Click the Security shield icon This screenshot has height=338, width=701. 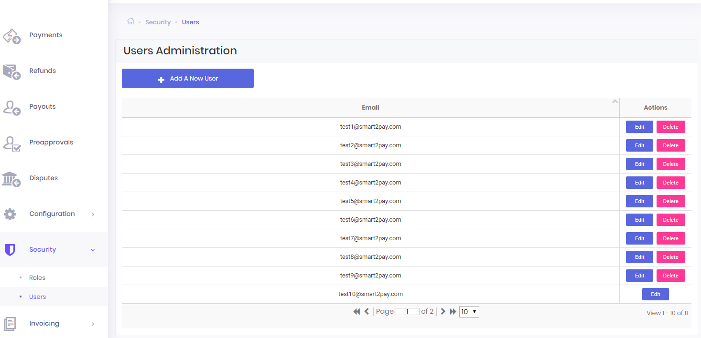(10, 250)
